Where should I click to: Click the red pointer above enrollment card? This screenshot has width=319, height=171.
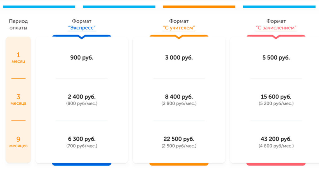click(276, 36)
